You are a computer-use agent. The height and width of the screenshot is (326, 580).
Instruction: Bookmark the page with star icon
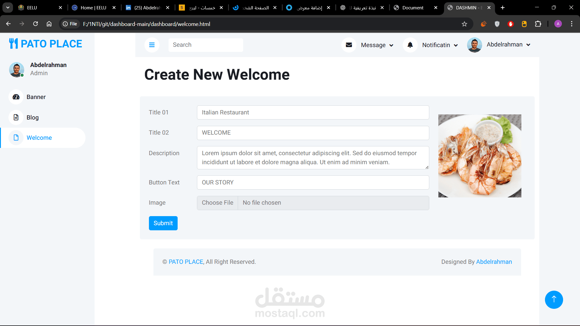point(464,24)
